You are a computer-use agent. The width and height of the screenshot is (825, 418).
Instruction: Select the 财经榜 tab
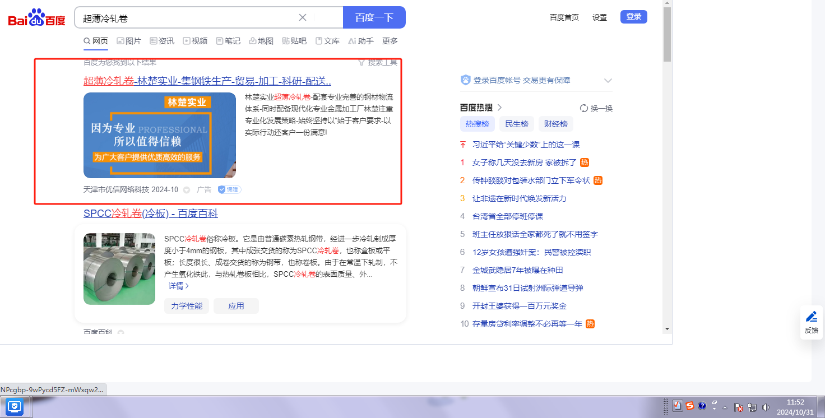click(555, 124)
